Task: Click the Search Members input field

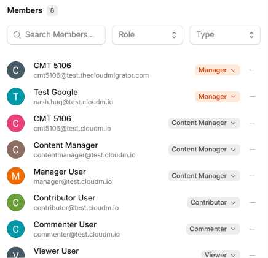Action: 56,35
